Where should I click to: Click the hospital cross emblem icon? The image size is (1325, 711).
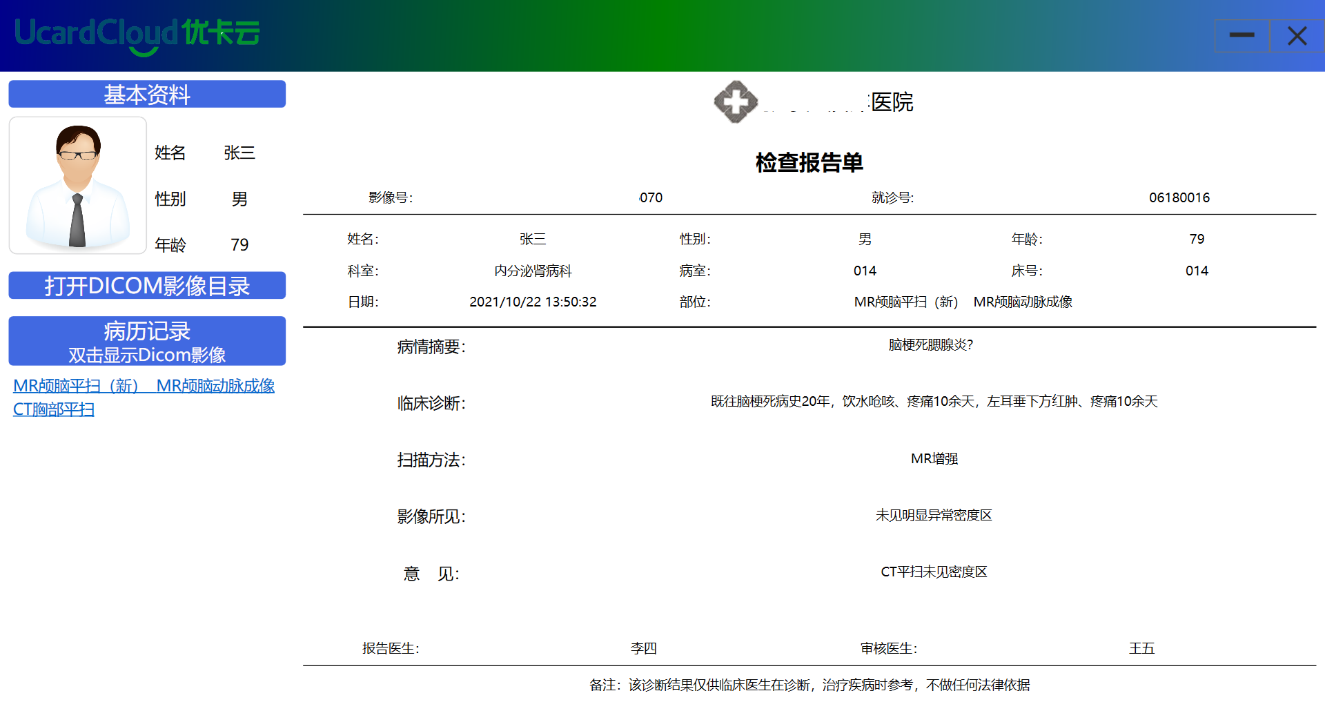coord(736,102)
